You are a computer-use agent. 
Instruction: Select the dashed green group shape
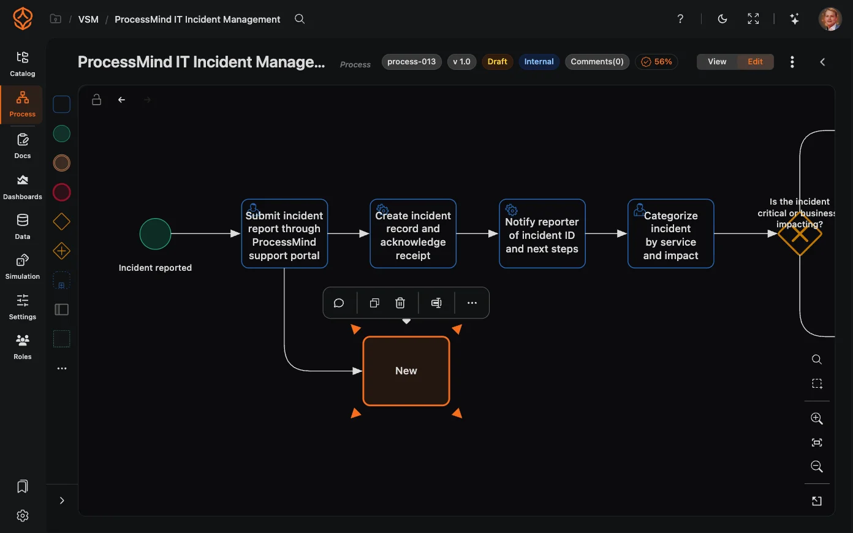pos(62,339)
